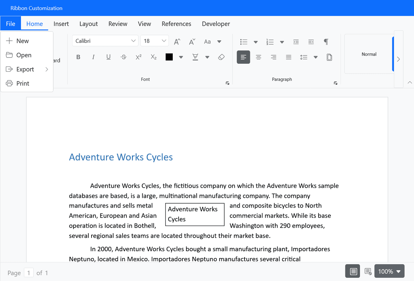Select Align Left
This screenshot has height=281, width=414.
(x=243, y=57)
